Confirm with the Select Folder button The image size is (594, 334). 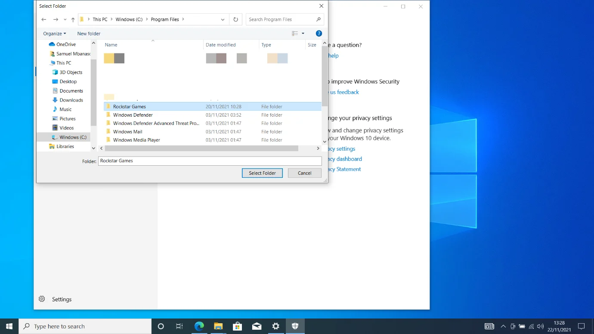[x=262, y=173]
